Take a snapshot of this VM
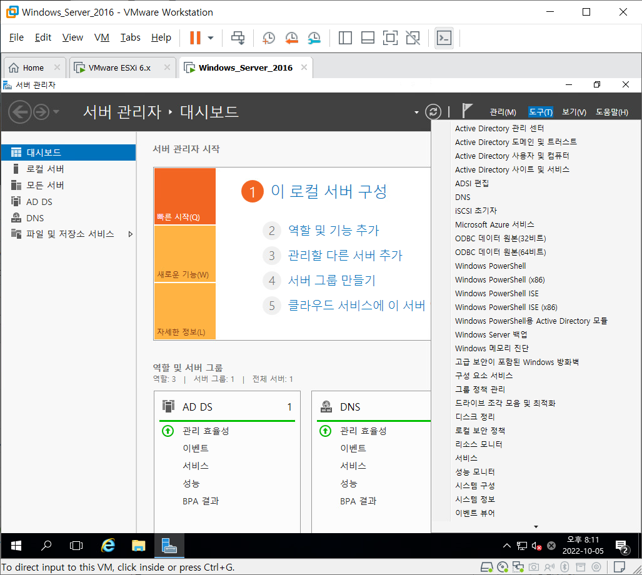This screenshot has width=642, height=575. 269,37
